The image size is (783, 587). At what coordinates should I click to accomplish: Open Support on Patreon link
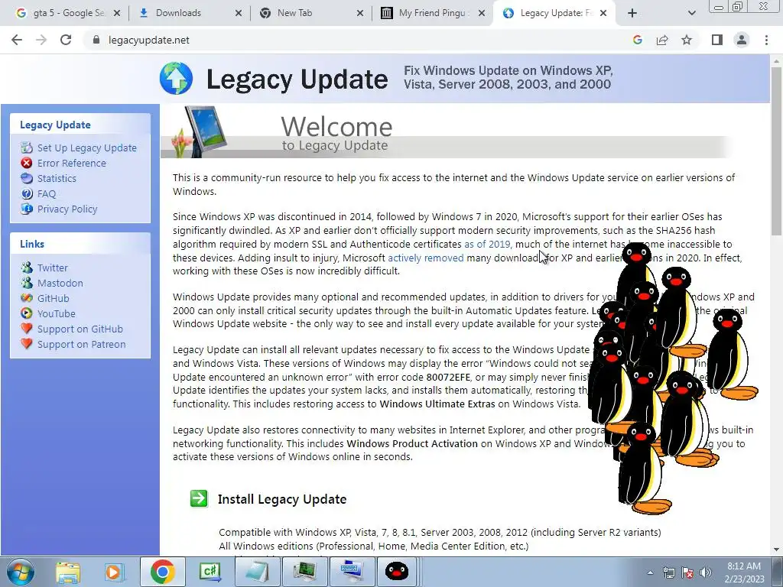click(x=81, y=345)
